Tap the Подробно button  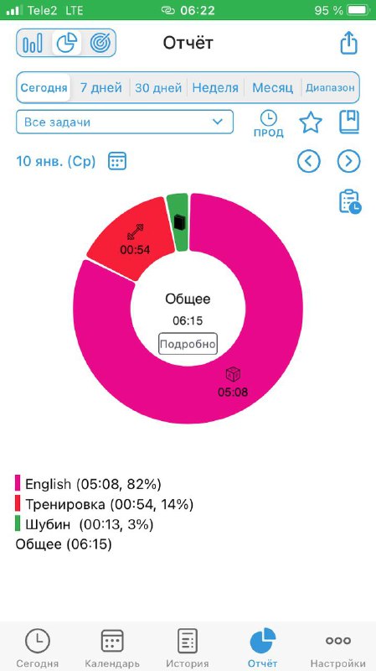pyautogui.click(x=188, y=344)
